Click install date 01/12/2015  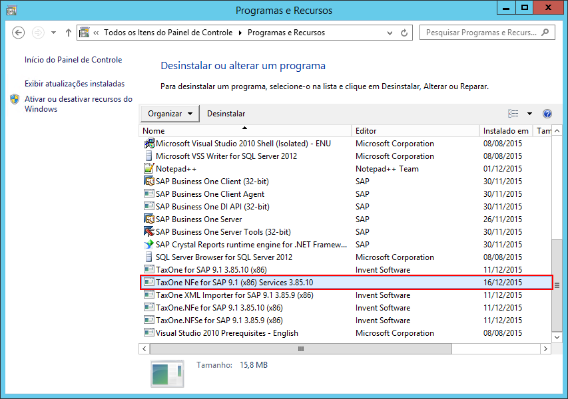click(x=503, y=168)
